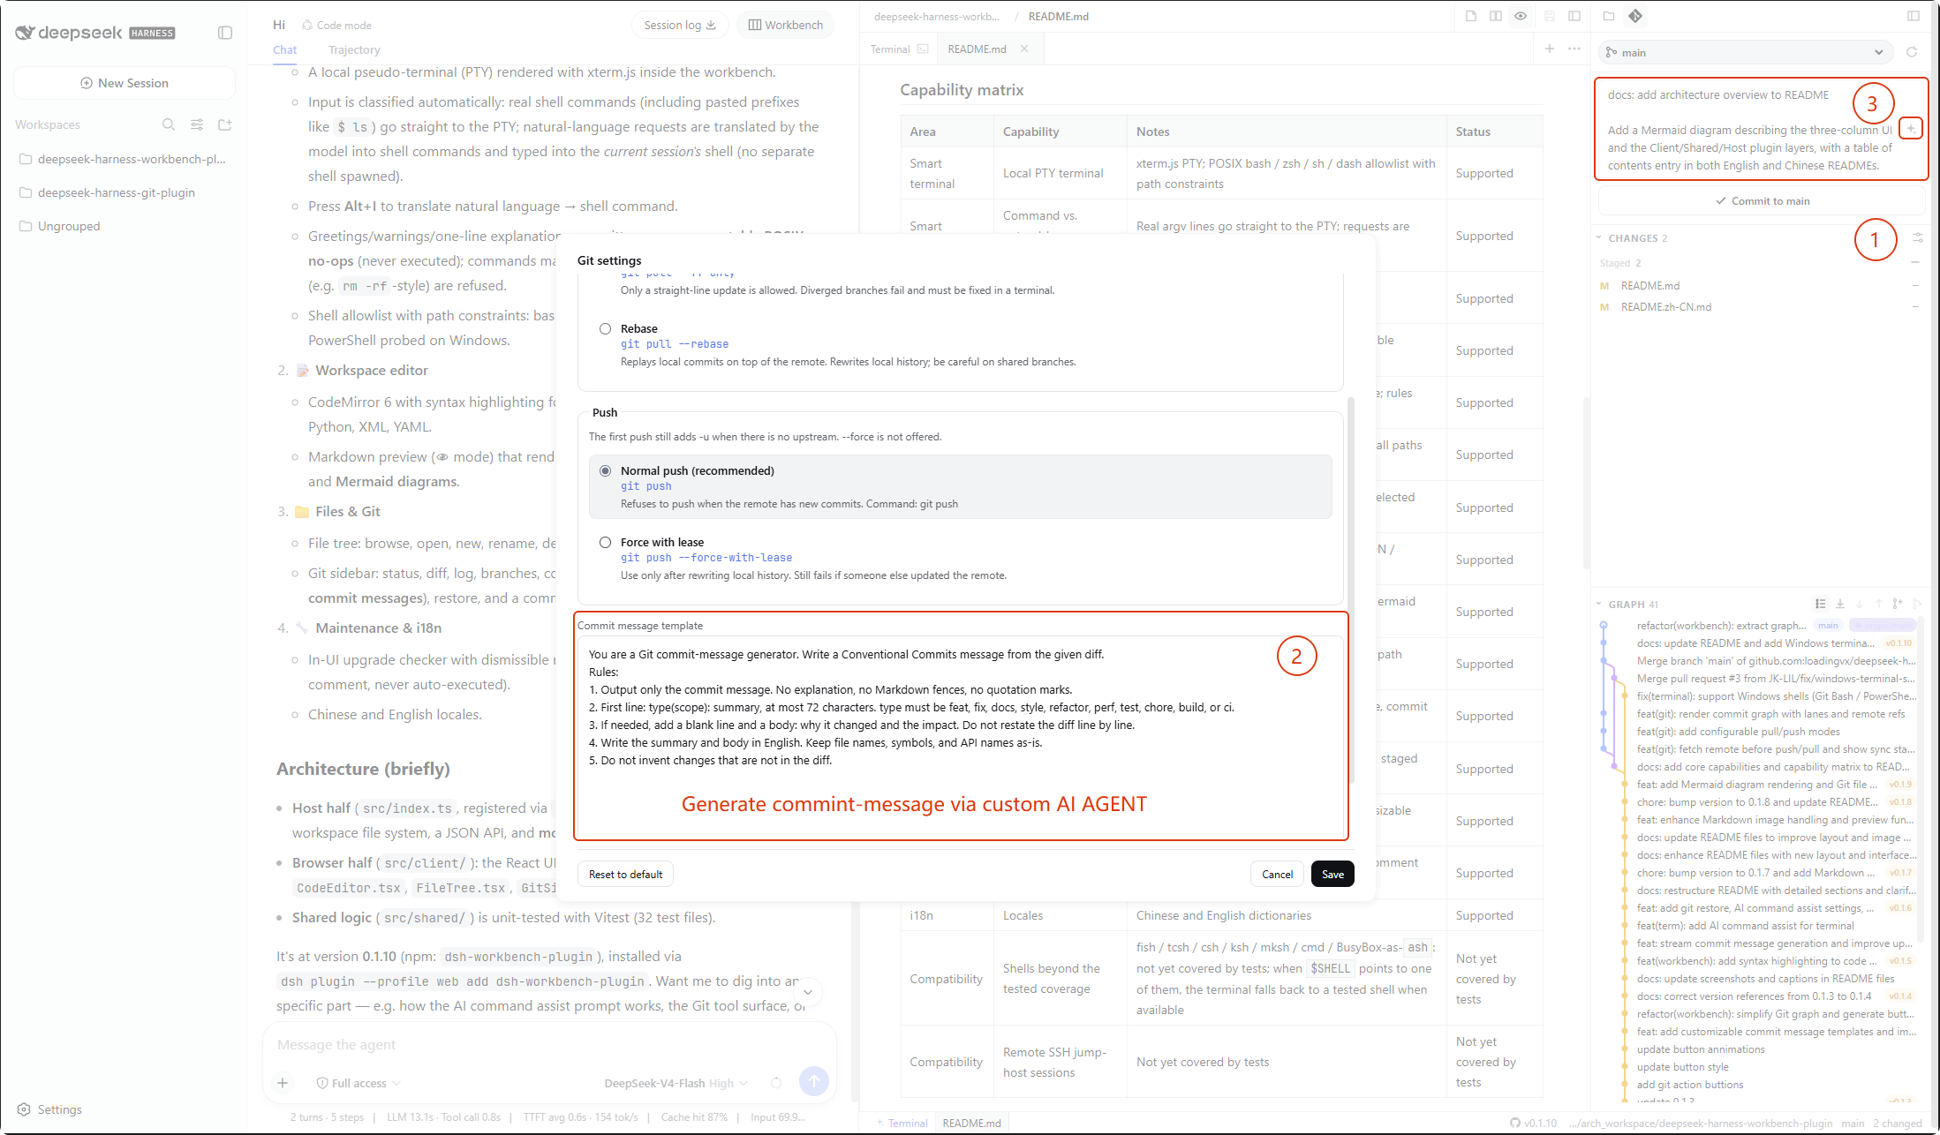Fetch from remote in Graph header
Viewport: 1940px width, 1135px height.
[x=1840, y=604]
